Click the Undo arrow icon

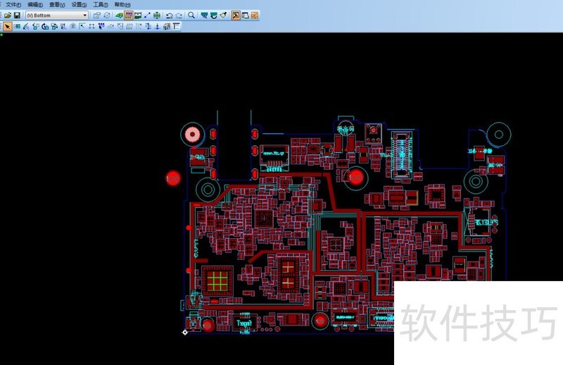click(170, 16)
